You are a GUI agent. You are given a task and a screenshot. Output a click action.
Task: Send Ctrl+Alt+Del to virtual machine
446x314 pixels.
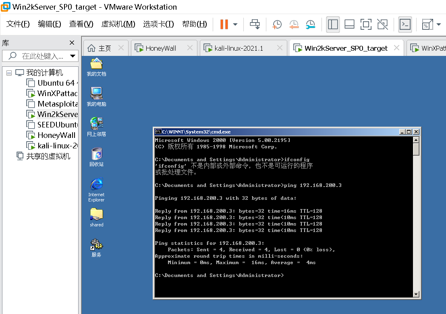pos(255,25)
